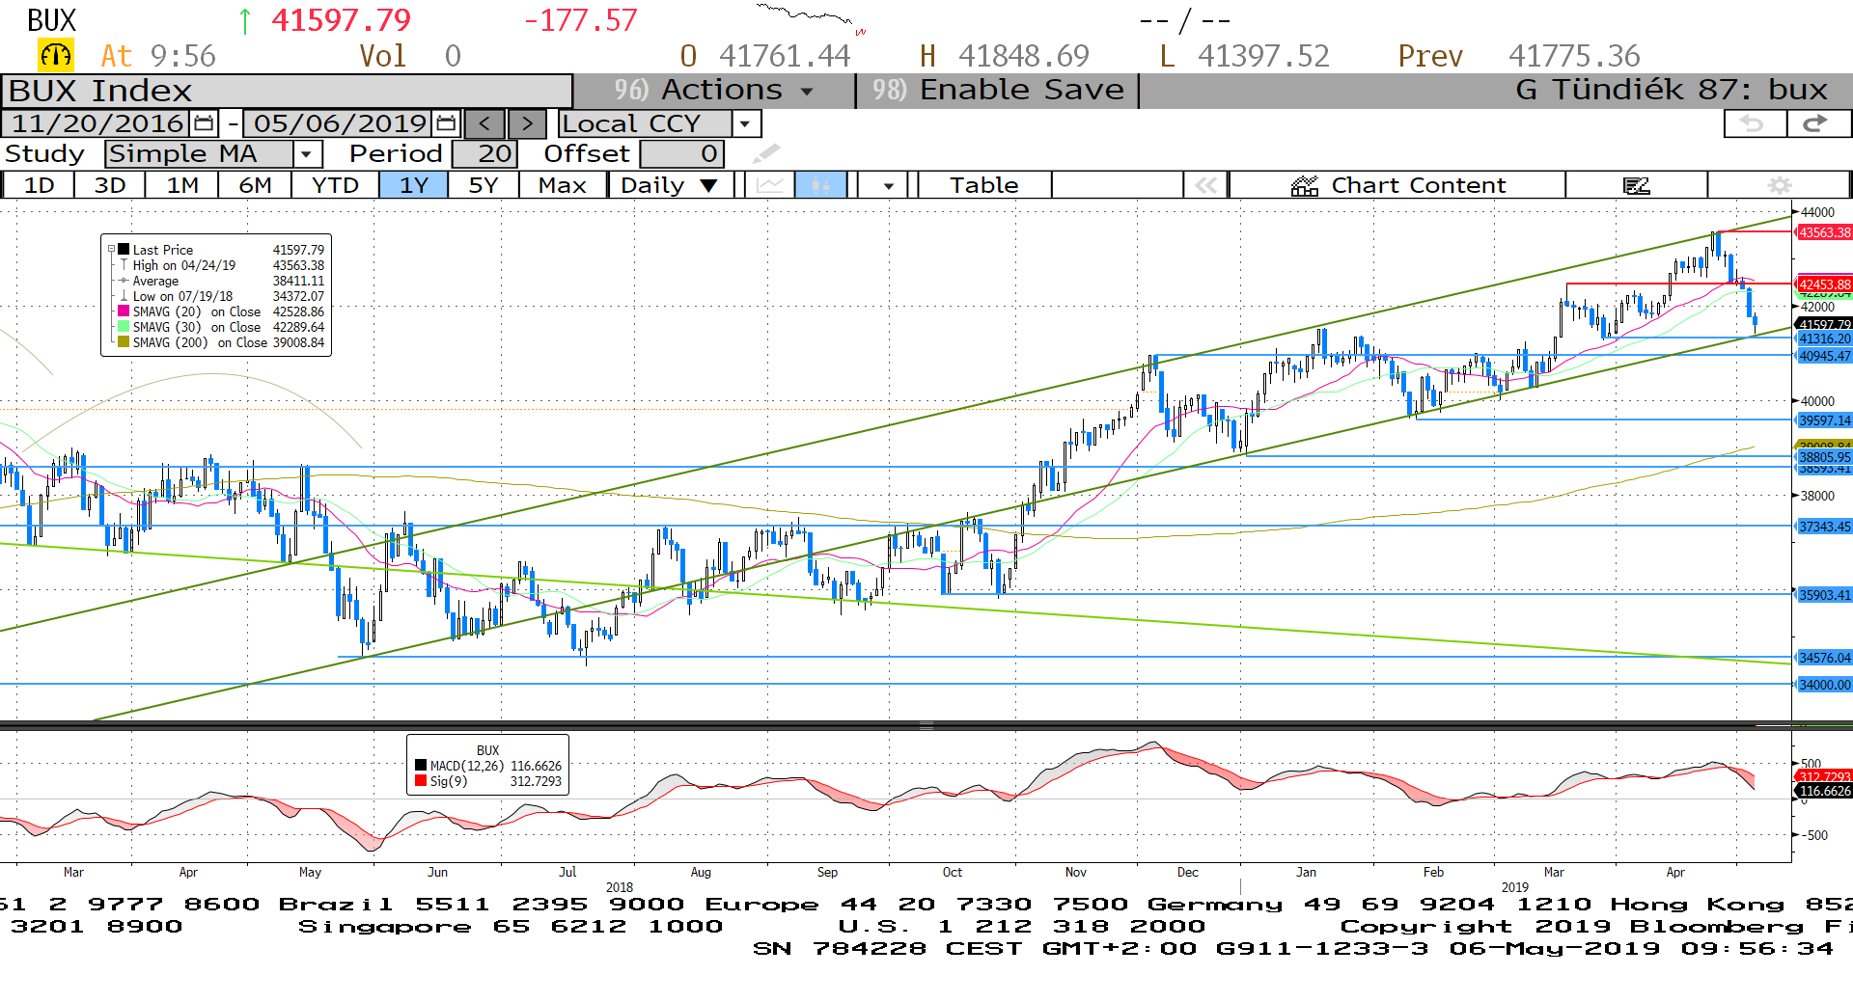Image resolution: width=1853 pixels, height=1002 pixels.
Task: Step the date range backward
Action: (484, 123)
